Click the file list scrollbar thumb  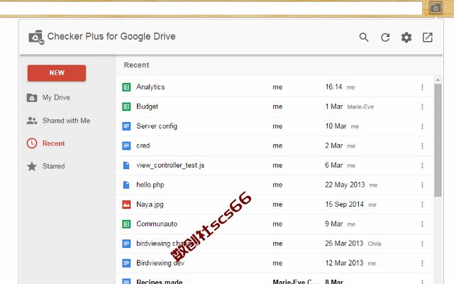[x=438, y=141]
